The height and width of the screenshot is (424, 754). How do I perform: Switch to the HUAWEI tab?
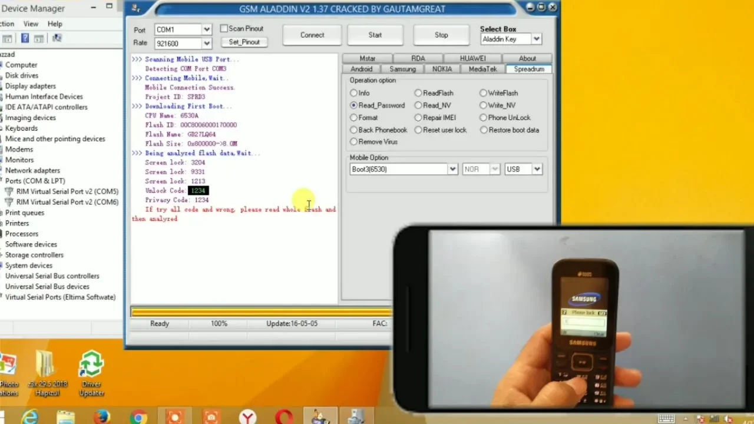tap(473, 58)
